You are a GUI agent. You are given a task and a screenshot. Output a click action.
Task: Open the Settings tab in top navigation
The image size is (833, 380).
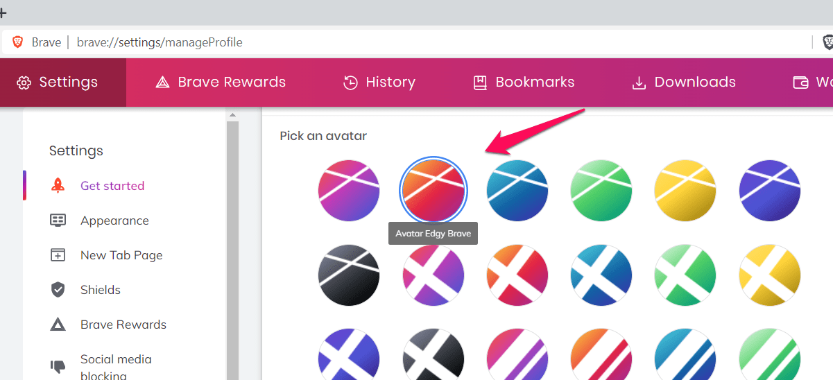click(x=58, y=83)
